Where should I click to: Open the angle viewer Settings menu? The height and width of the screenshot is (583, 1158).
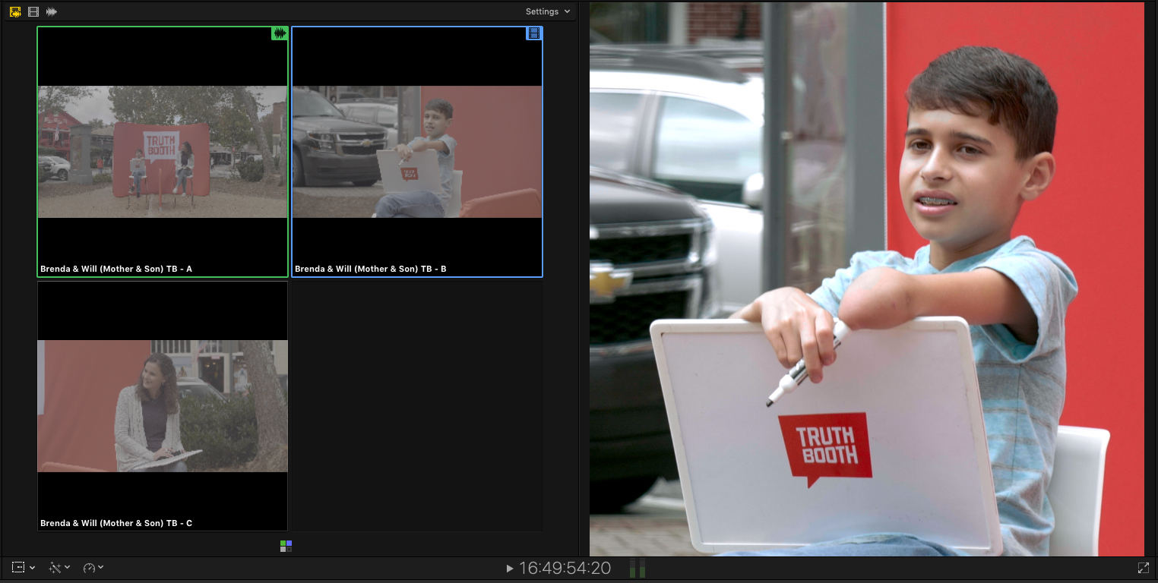pos(547,11)
